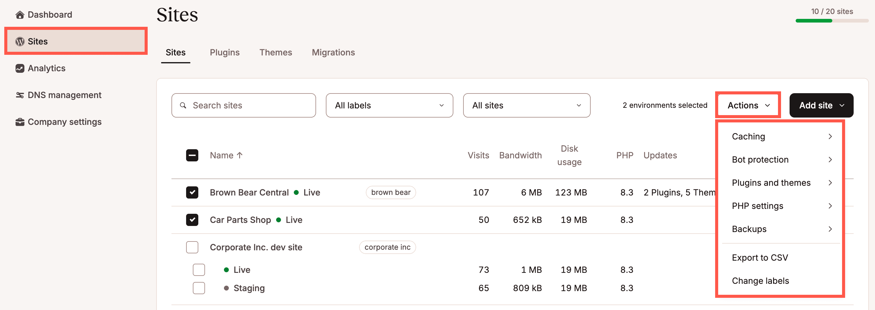Click the Analytics chart icon
Screen dimensions: 875x310
[20, 68]
